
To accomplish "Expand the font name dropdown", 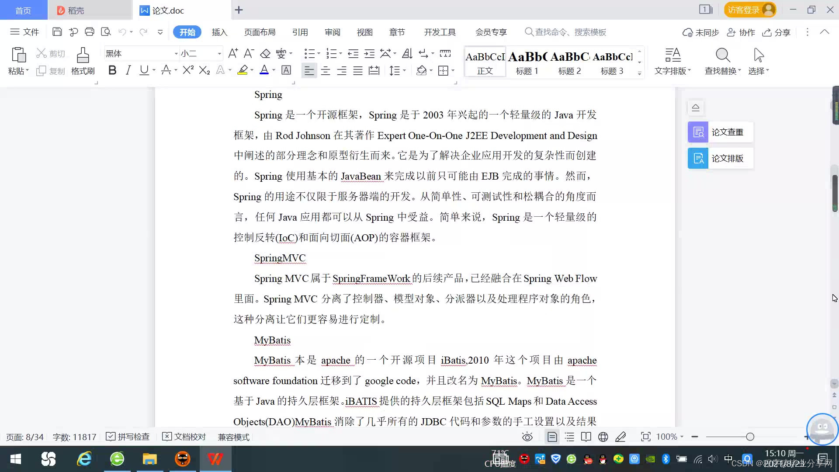I will 176,54.
